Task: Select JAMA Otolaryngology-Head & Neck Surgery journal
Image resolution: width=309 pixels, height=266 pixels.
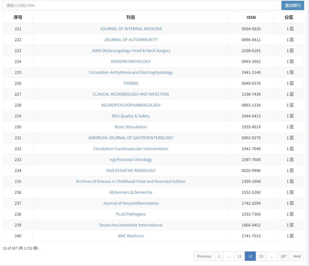Action: [131, 51]
